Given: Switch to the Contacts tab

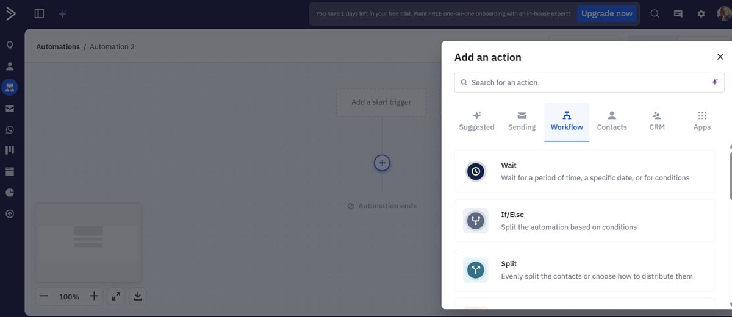Looking at the screenshot, I should tap(612, 121).
